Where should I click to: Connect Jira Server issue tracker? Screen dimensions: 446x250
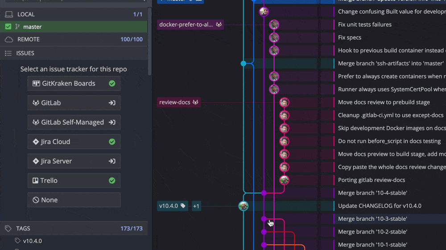pos(74,161)
